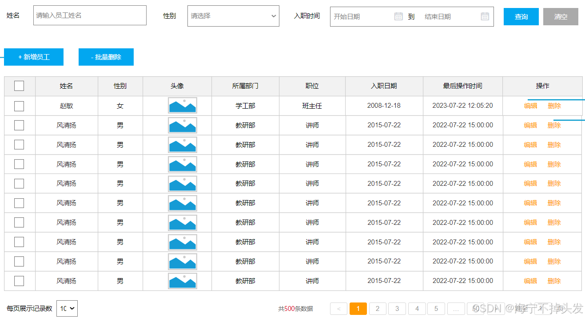
Task: Jump to page 3
Action: pyautogui.click(x=397, y=309)
